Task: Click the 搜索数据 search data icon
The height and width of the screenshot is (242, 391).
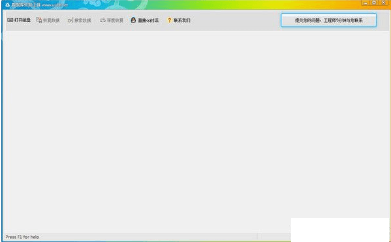Action: [x=70, y=20]
